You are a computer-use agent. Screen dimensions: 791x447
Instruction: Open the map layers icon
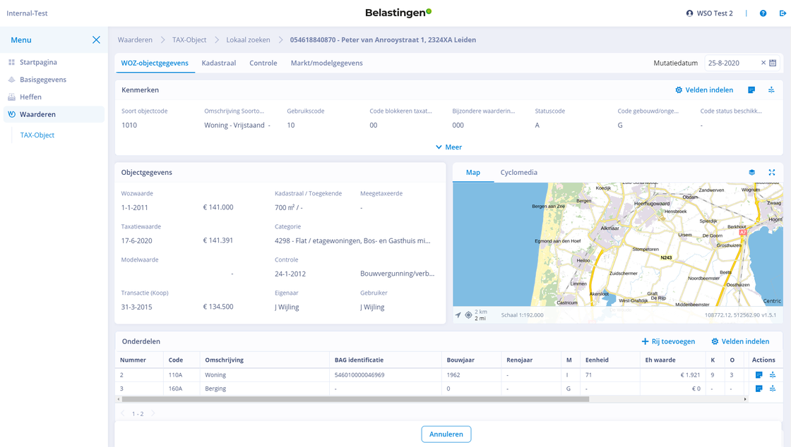[x=751, y=172]
